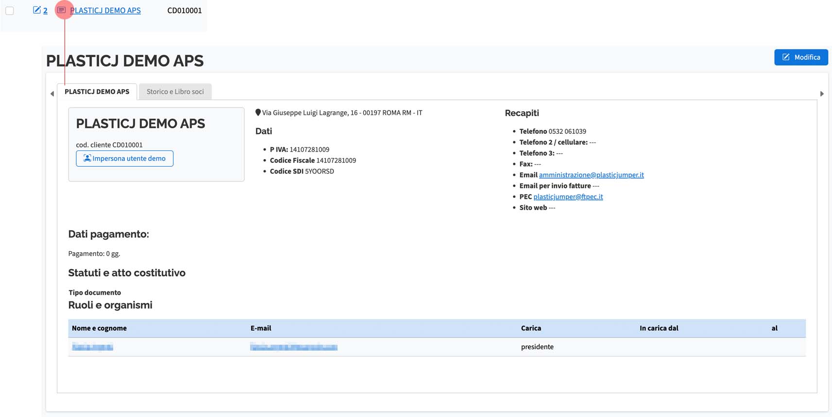Click the Modifica button
Screen dimensions: 832x417
[x=801, y=57]
